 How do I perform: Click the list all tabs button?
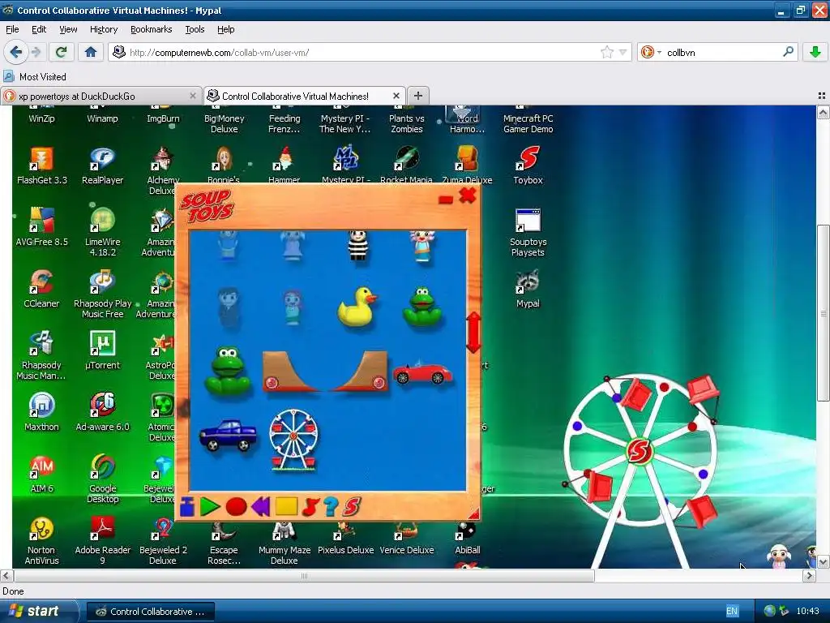822,96
